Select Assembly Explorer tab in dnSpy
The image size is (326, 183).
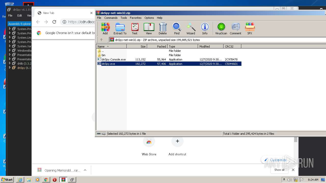pyautogui.click(x=20, y=24)
